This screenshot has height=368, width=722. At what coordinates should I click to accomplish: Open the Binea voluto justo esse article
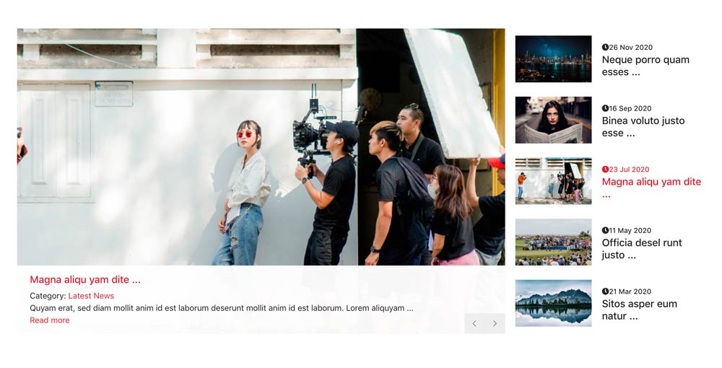click(x=643, y=127)
